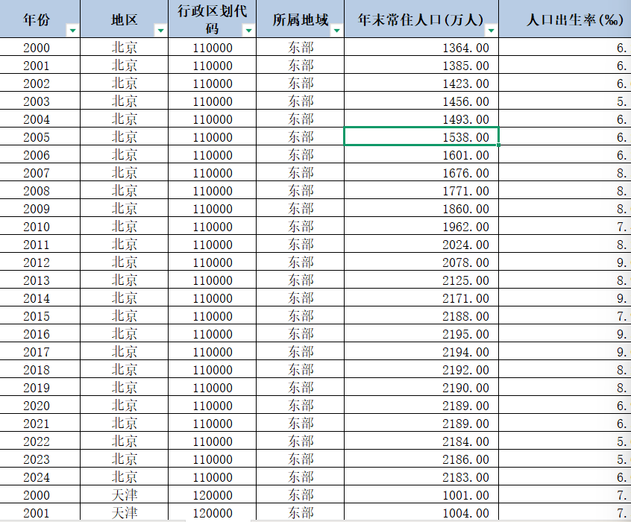The width and height of the screenshot is (631, 522).
Task: Open the 地区 column filter dropdown
Action: [160, 30]
